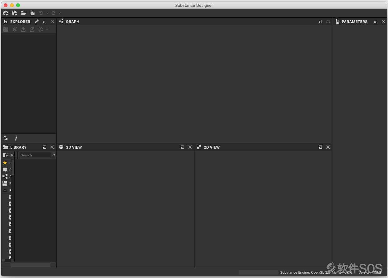Save all packages from main toolbar
Viewport: 388px width, 278px height.
click(x=32, y=13)
